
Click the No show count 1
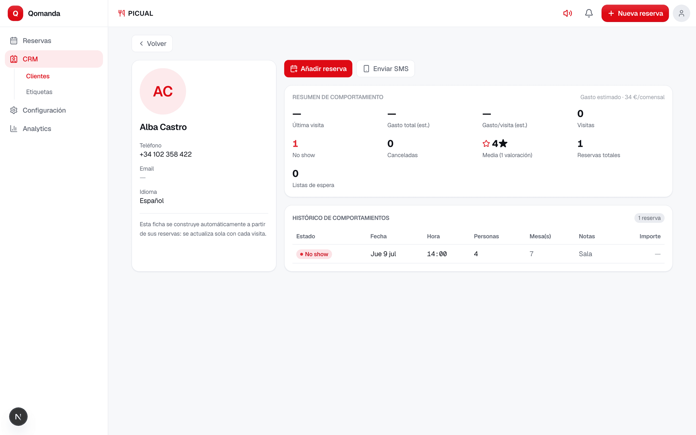click(295, 143)
